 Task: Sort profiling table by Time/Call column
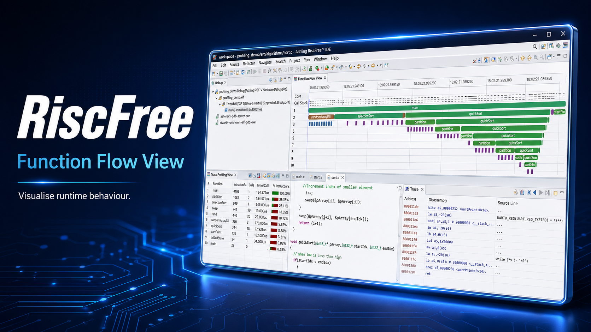point(263,186)
